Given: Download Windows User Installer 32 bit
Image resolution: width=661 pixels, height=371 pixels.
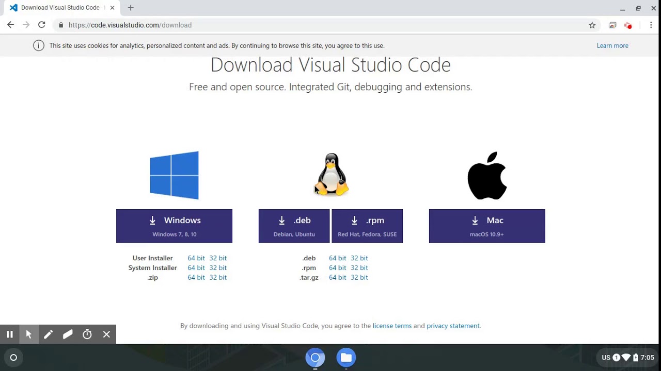Looking at the screenshot, I should coord(218,258).
